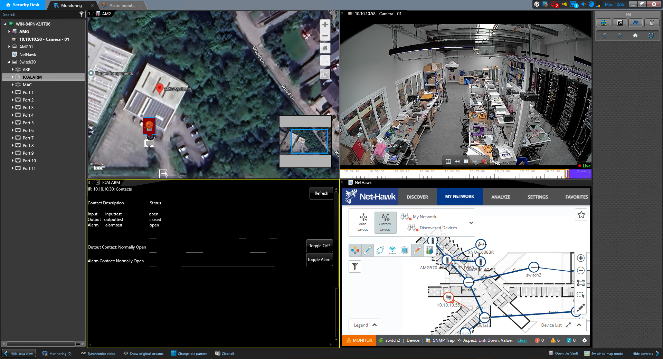The image size is (663, 359).
Task: Open NetHawk status bar settings gear
Action: pyautogui.click(x=585, y=340)
